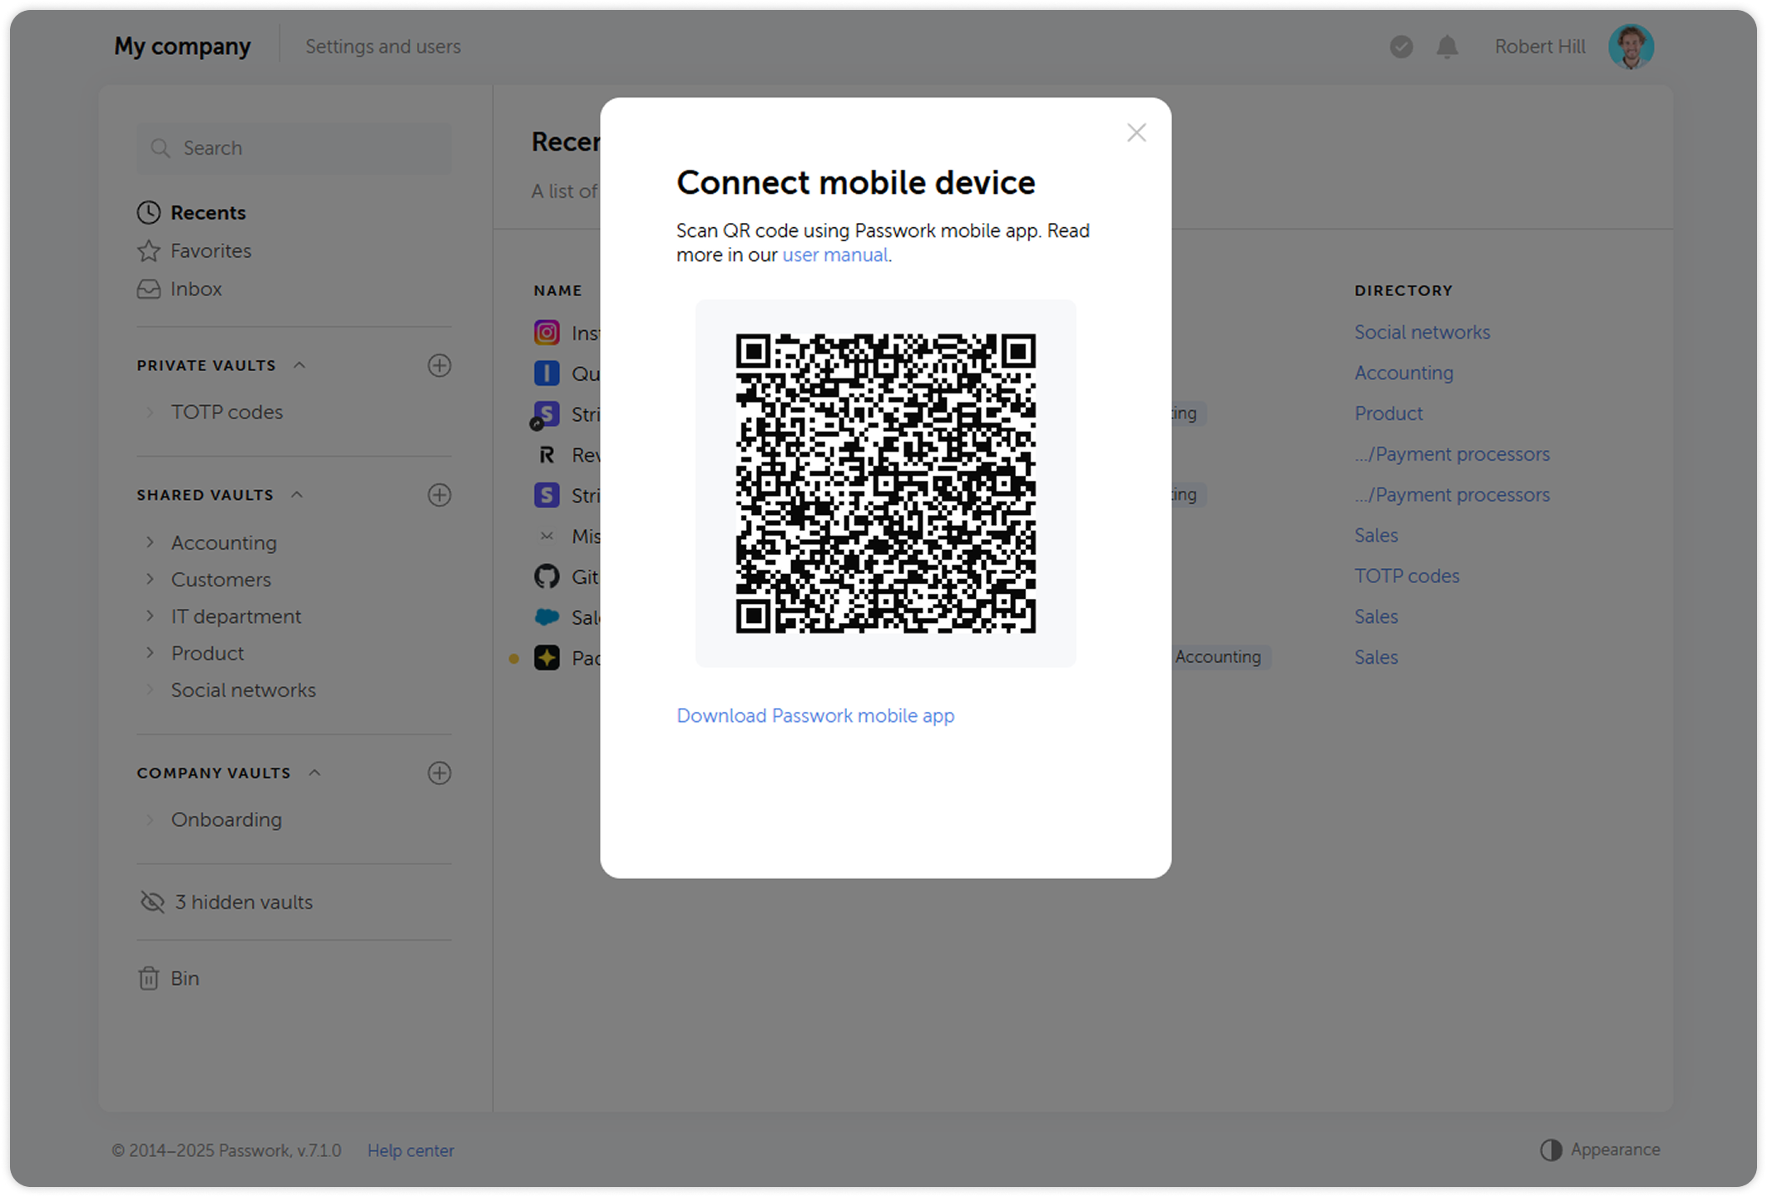
Task: Switch to Favorites in the sidebar
Action: [x=210, y=250]
